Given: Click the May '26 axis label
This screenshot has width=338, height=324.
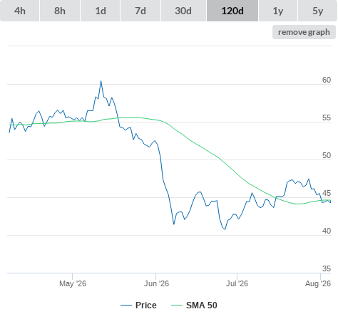Looking at the screenshot, I should pos(73,283).
